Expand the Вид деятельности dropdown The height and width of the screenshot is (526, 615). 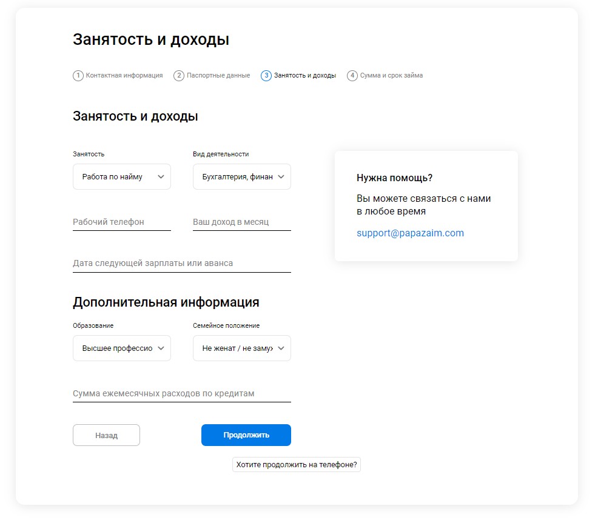[242, 177]
